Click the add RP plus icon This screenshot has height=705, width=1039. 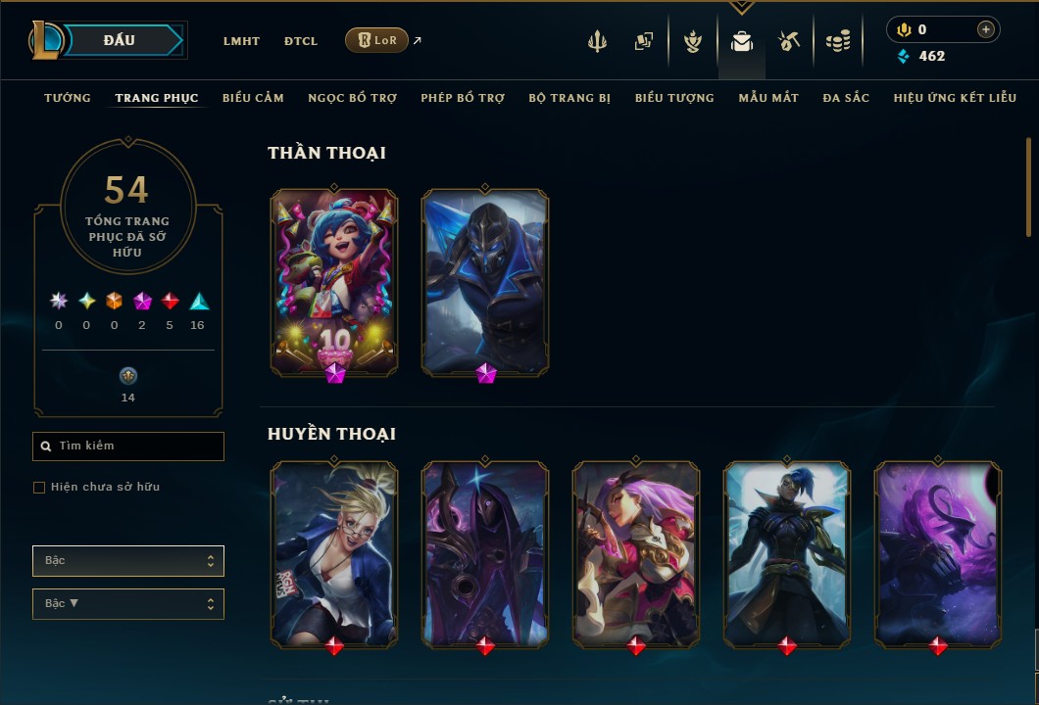click(985, 29)
